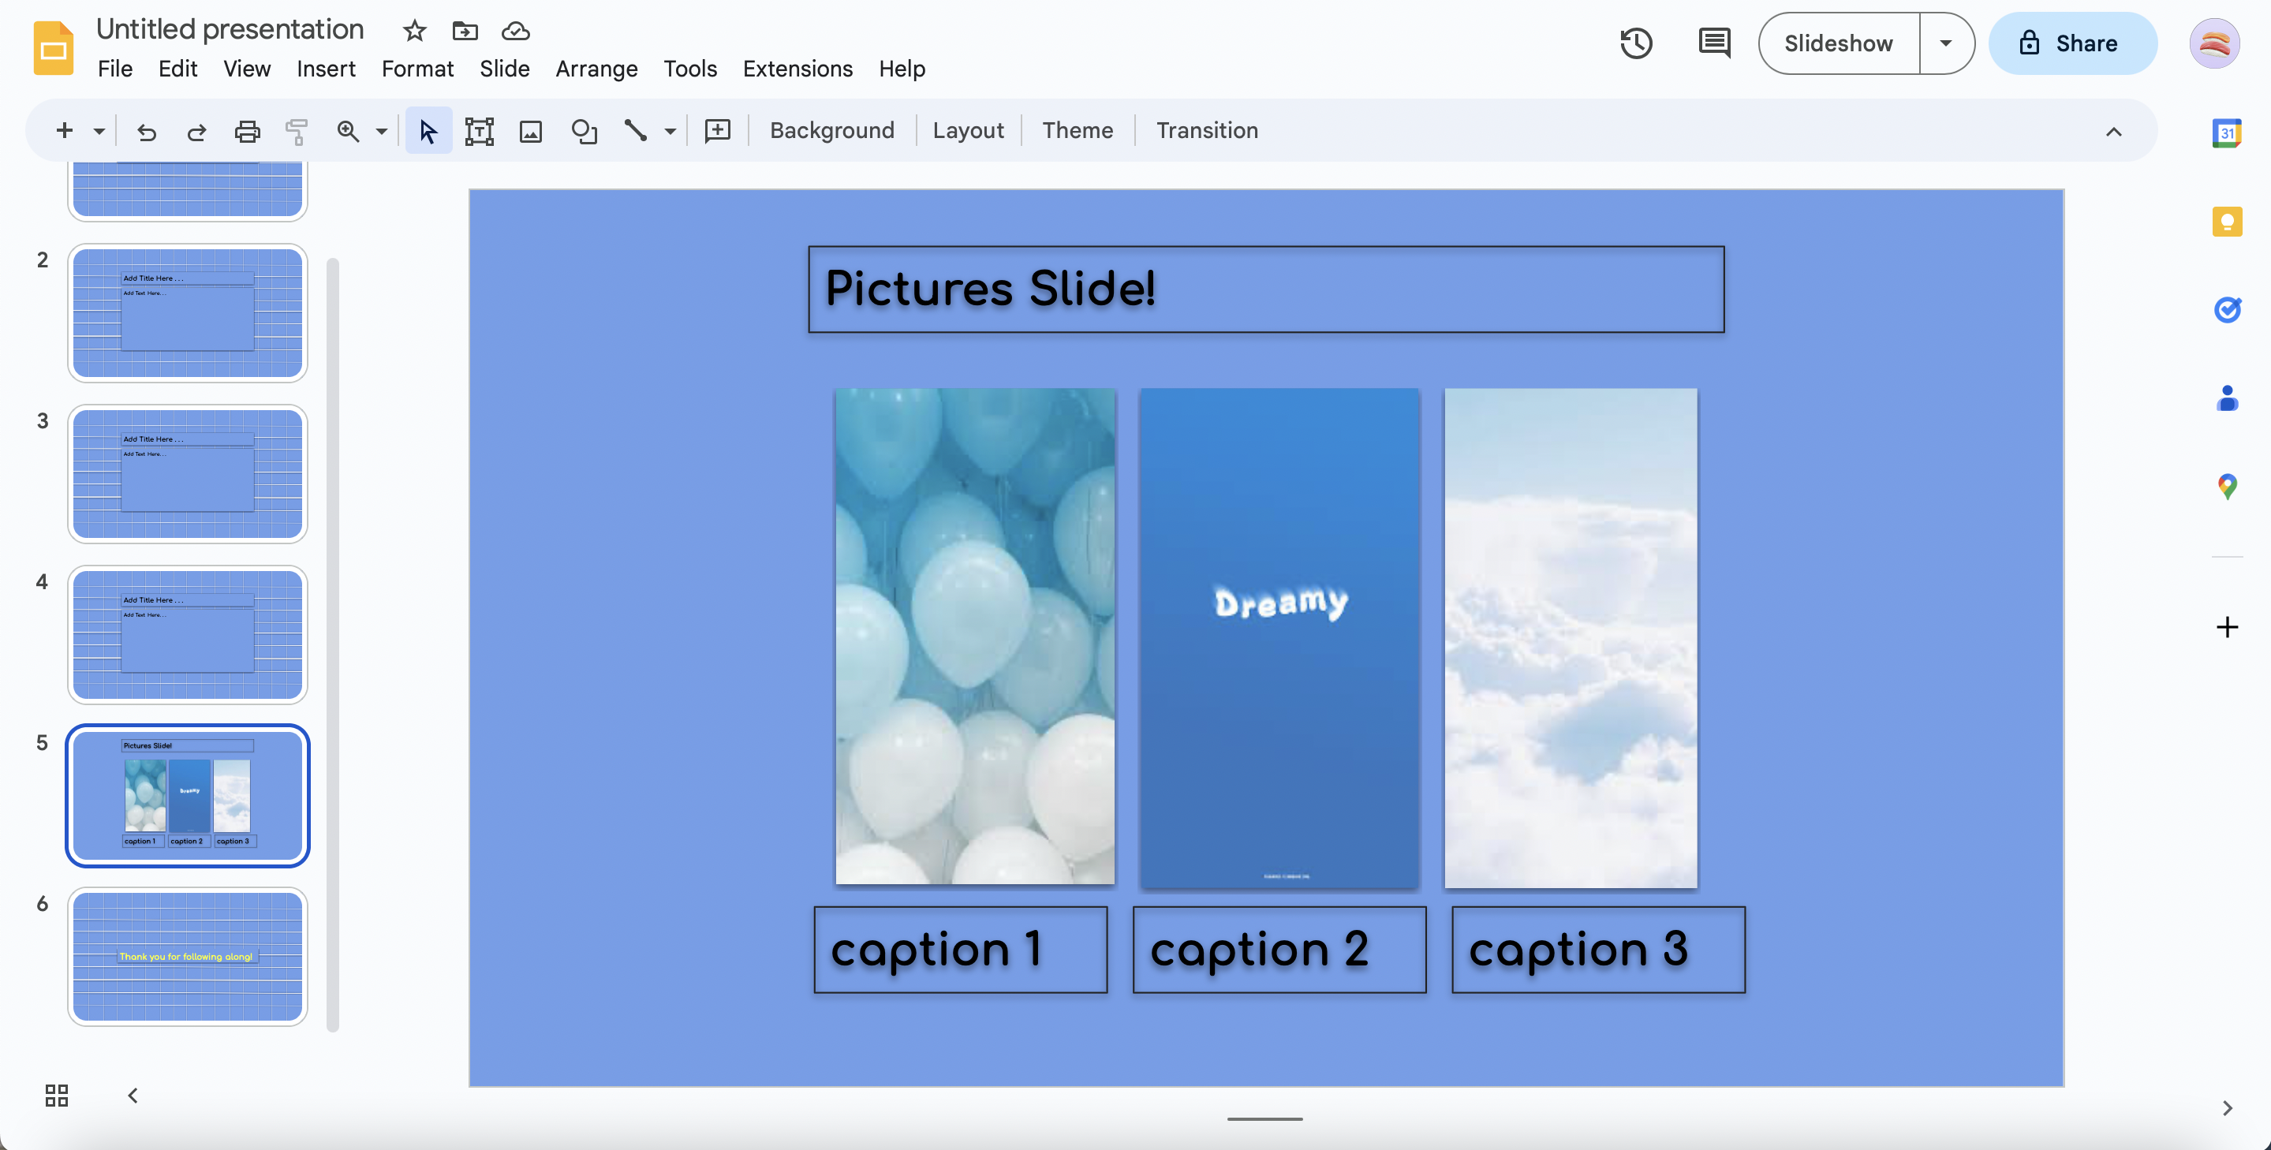This screenshot has width=2271, height=1150.
Task: Open zoom level dropdown arrow
Action: (382, 131)
